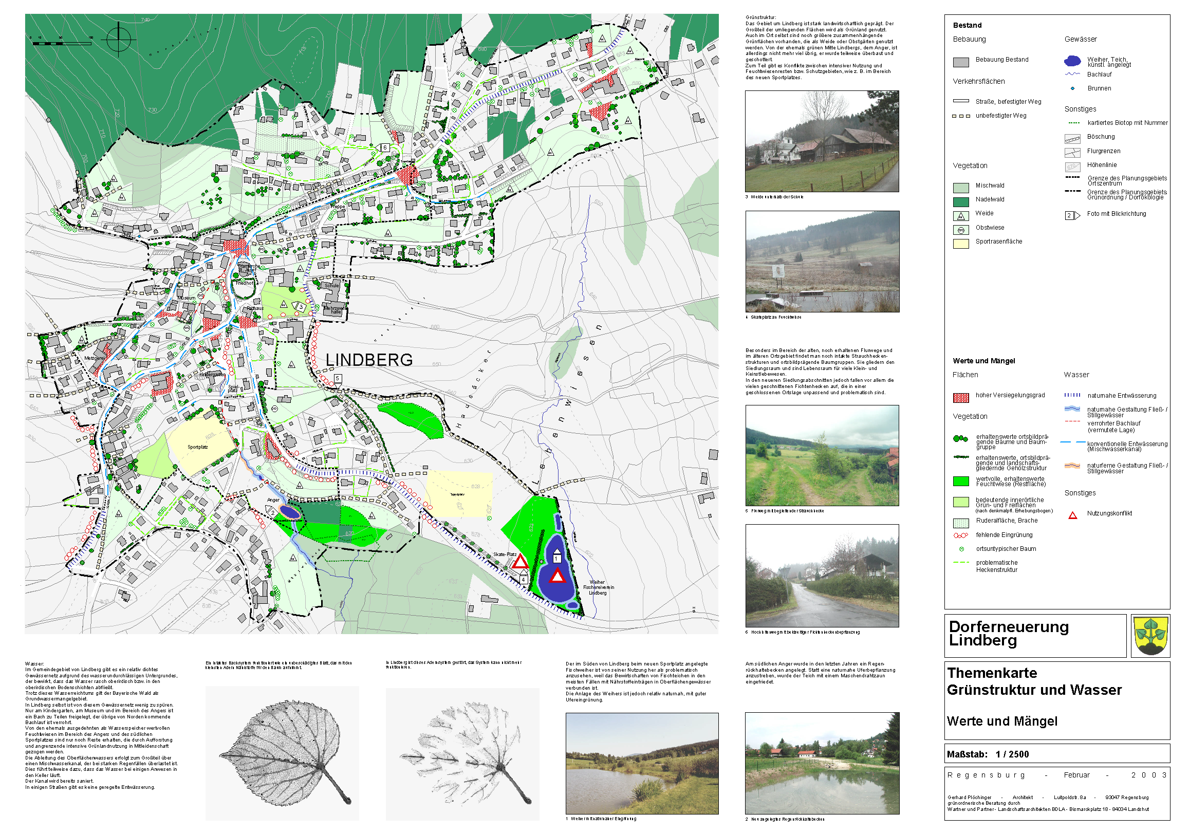Pick the gray Bebauung Bestand swatch

[x=960, y=62]
